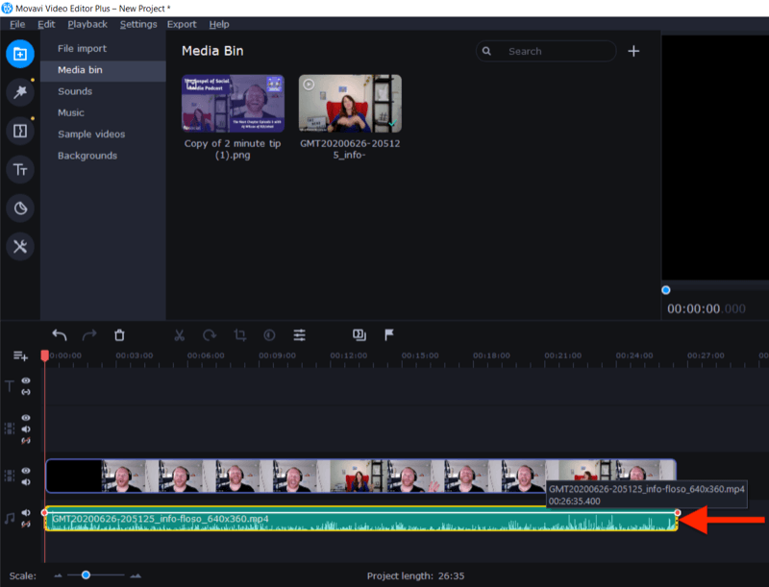This screenshot has height=587, width=769.
Task: Open the Filters magic wand panel
Action: [19, 92]
